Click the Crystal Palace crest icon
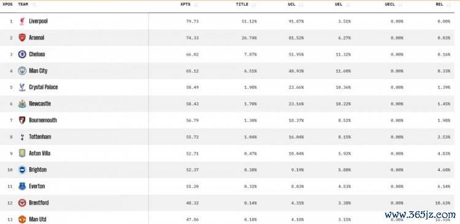Viewport: 460px width, 224px height. [x=22, y=88]
